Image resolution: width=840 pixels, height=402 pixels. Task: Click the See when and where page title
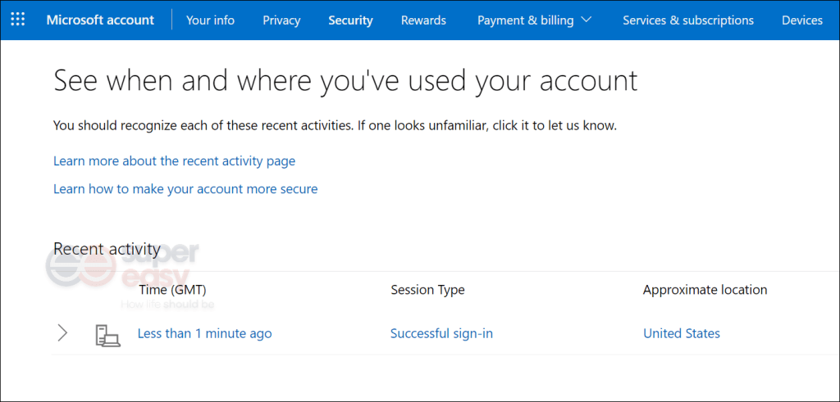pyautogui.click(x=345, y=82)
